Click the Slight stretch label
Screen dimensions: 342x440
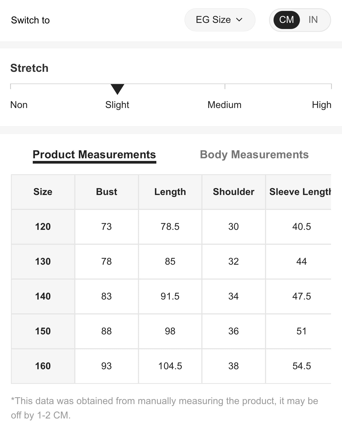coord(117,105)
